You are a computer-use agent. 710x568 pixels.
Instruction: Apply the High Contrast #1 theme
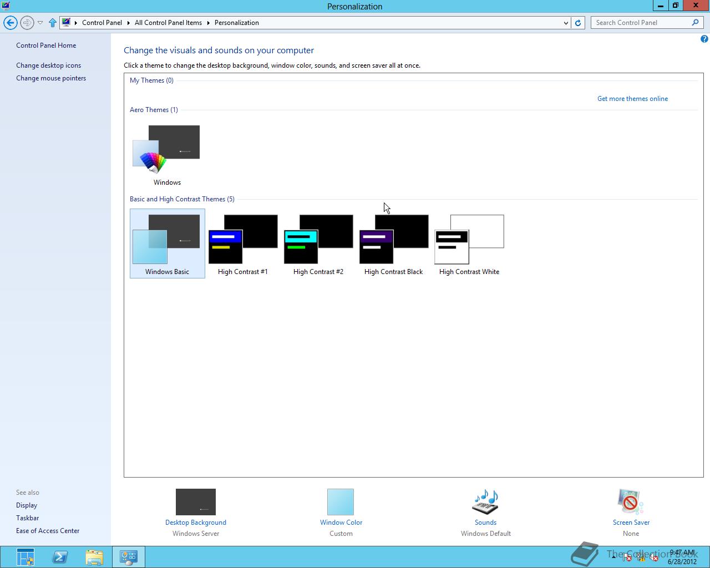coord(242,243)
